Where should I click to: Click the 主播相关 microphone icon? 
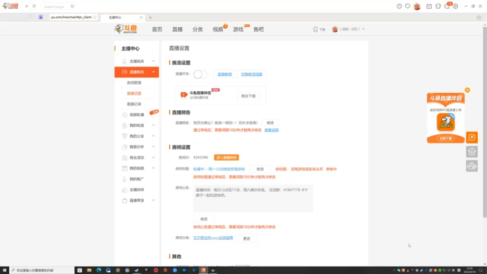[124, 61]
